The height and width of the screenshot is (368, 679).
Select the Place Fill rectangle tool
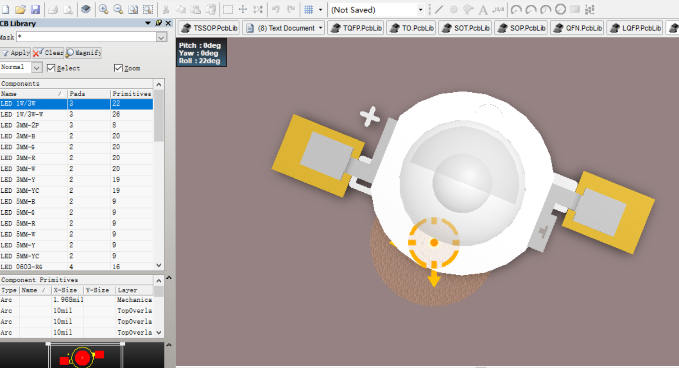point(575,9)
